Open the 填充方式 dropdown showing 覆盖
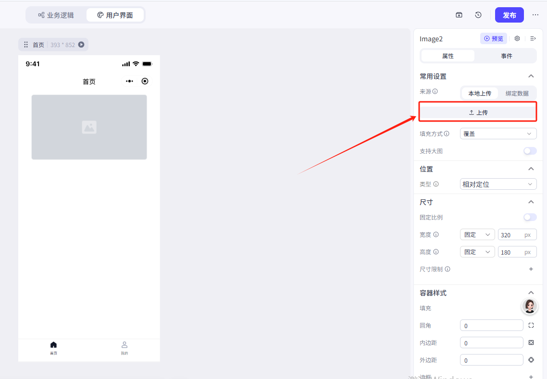 point(498,134)
